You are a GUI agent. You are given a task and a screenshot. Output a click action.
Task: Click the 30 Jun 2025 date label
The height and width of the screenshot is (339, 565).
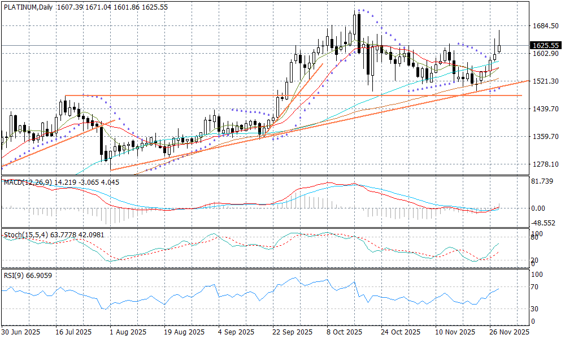point(21,332)
